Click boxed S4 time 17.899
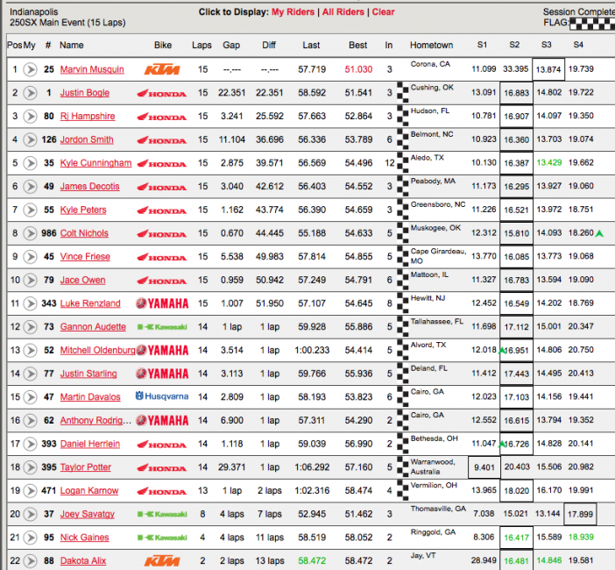The height and width of the screenshot is (570, 615). 580,514
